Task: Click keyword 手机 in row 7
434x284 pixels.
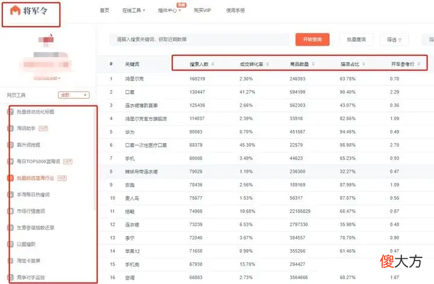Action: (130, 158)
